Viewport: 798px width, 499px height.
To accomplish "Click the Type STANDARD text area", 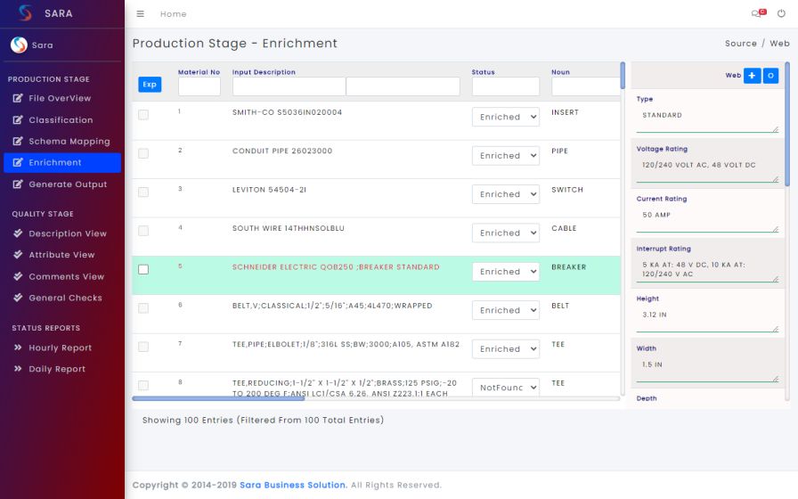I will pyautogui.click(x=707, y=119).
